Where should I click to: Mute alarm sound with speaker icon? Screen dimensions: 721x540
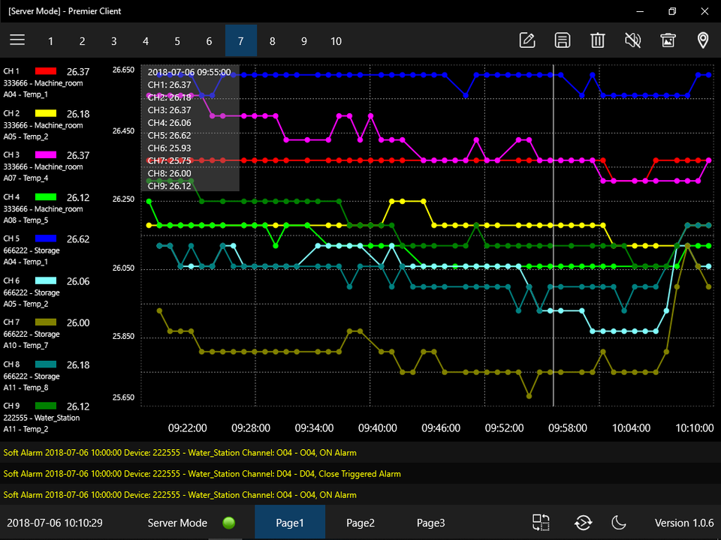pyautogui.click(x=632, y=40)
